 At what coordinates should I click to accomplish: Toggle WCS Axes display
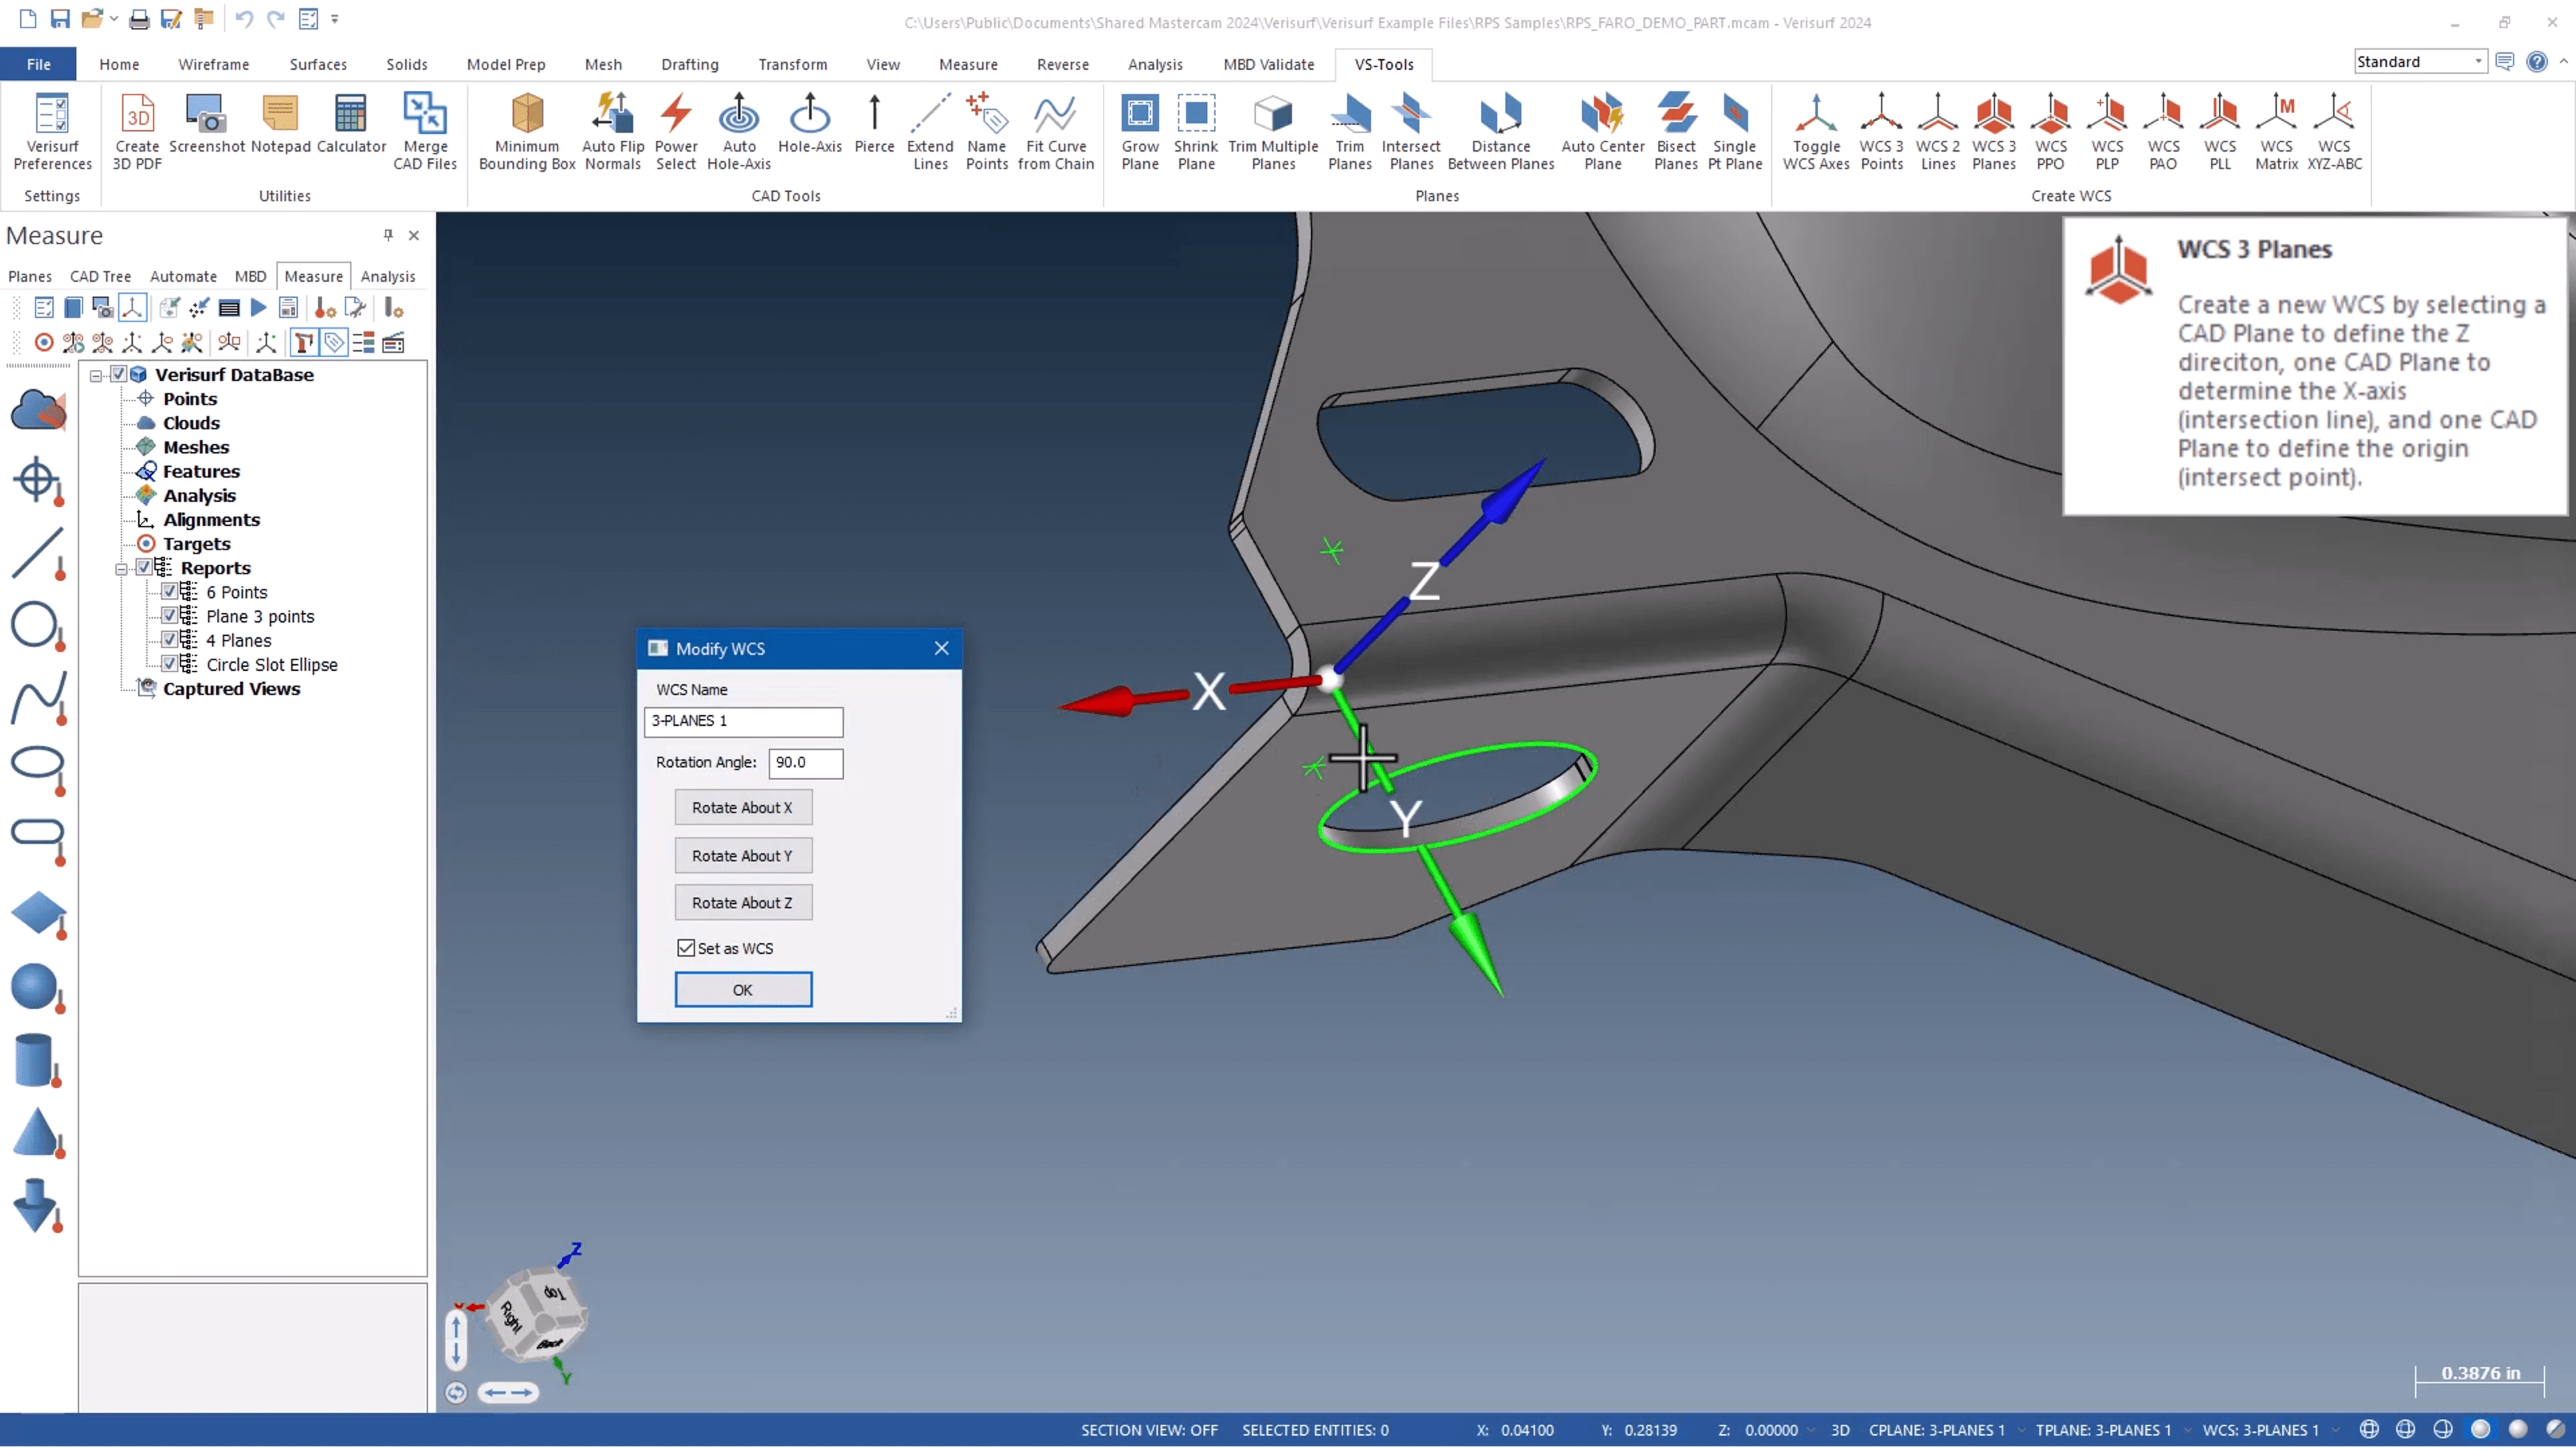click(x=1816, y=132)
